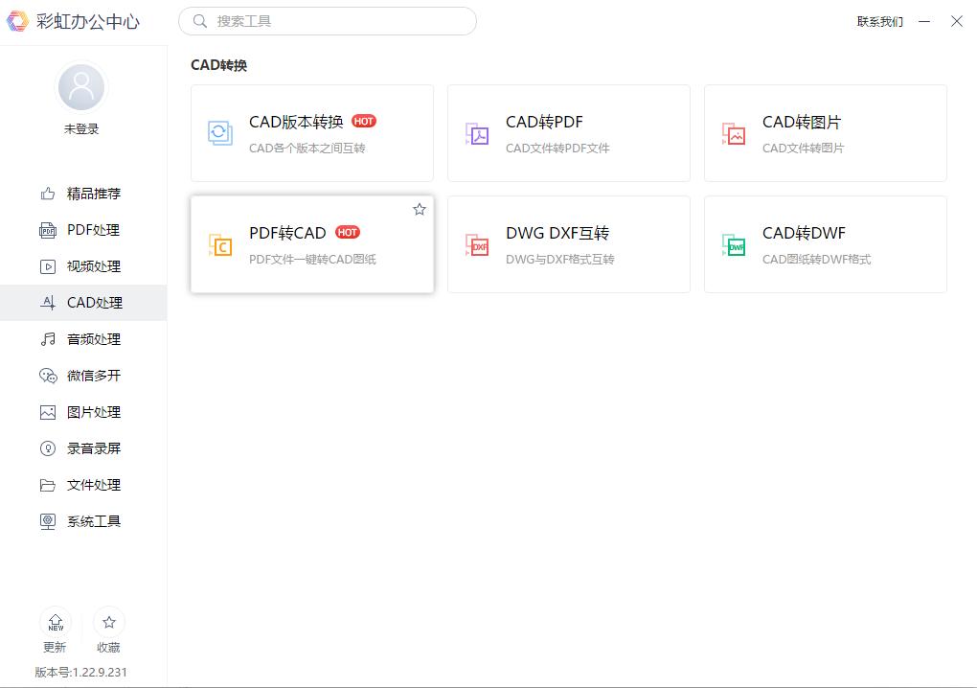This screenshot has height=688, width=977.
Task: Focus the 搜索工具 search field
Action: tap(328, 21)
